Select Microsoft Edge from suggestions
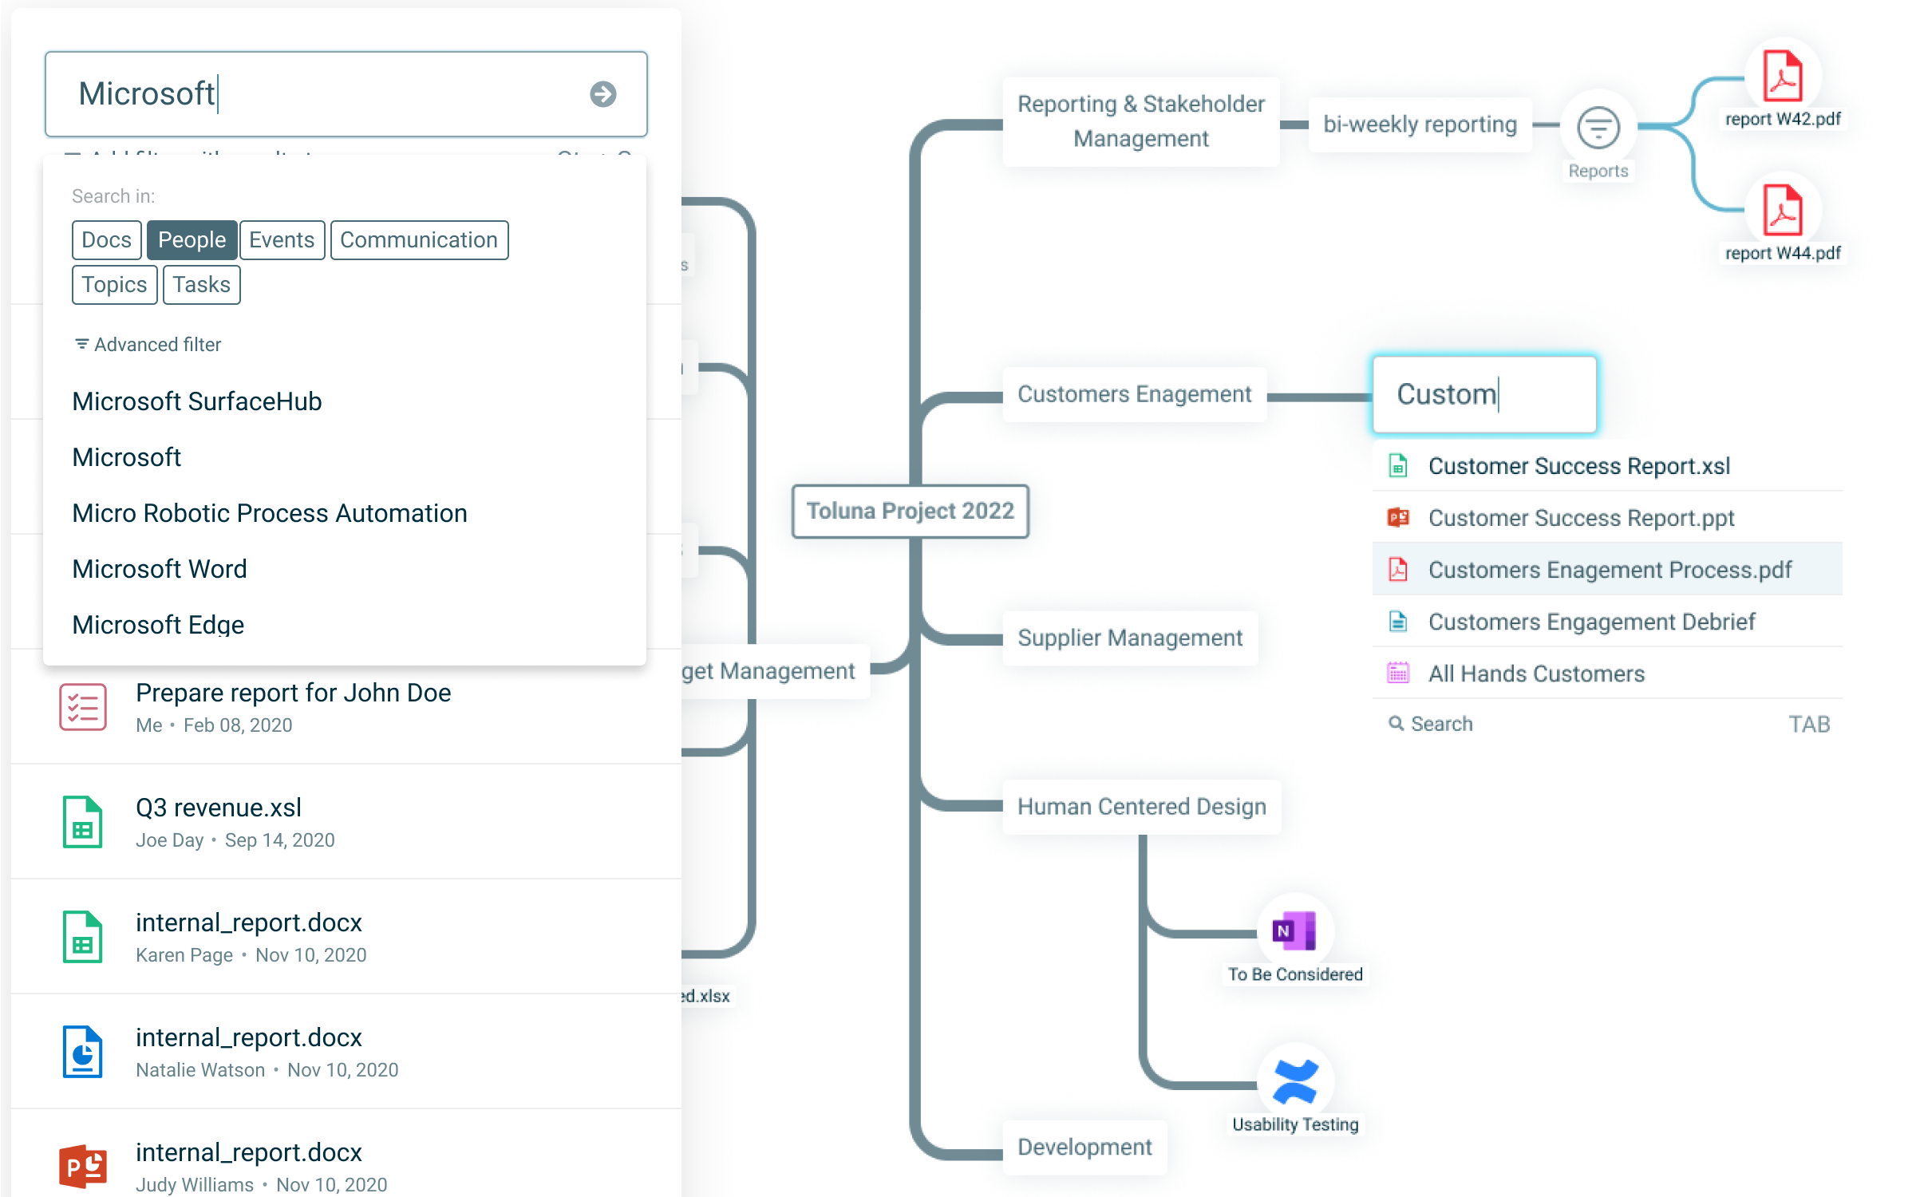This screenshot has width=1916, height=1197. coord(157,624)
